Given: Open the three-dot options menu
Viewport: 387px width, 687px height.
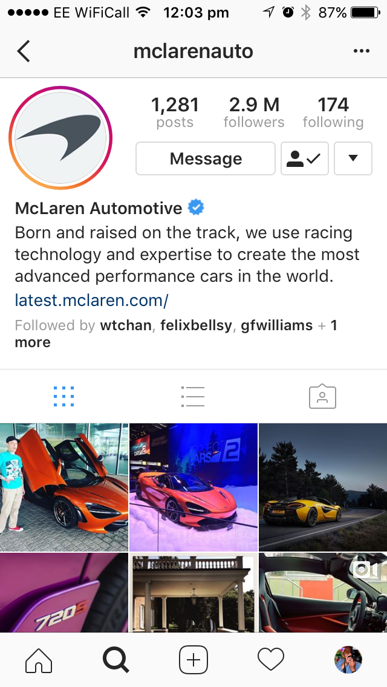Looking at the screenshot, I should pyautogui.click(x=361, y=51).
